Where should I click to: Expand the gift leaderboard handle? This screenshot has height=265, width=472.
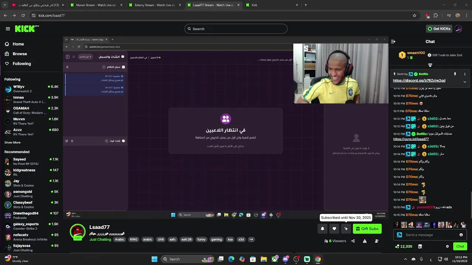430,65
